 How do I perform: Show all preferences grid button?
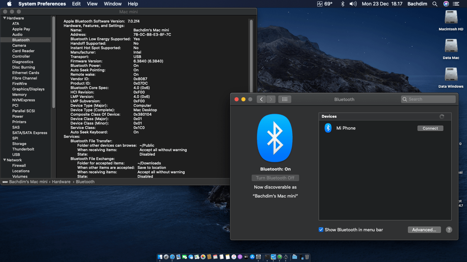click(x=284, y=99)
